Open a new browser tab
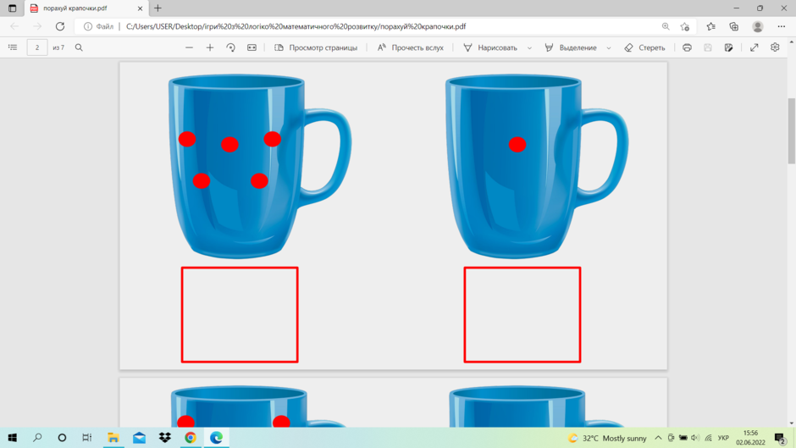The image size is (796, 448). (158, 8)
